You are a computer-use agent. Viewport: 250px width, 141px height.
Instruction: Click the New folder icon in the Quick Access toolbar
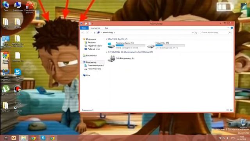(x=89, y=23)
